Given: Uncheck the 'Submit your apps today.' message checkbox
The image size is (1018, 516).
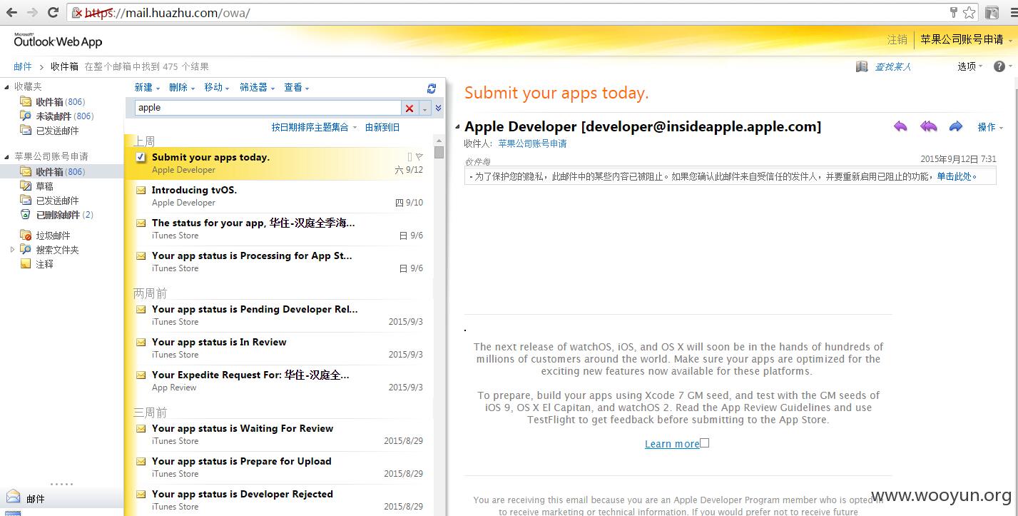Looking at the screenshot, I should coord(141,157).
